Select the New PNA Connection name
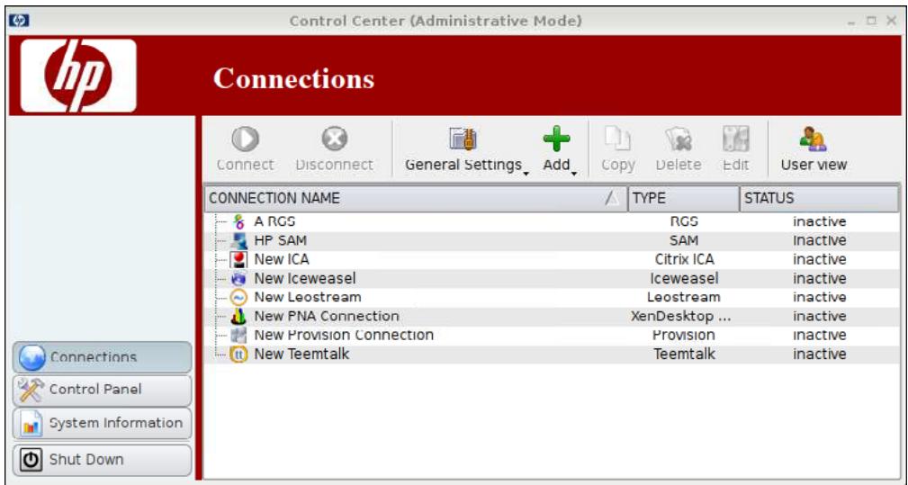 point(327,317)
